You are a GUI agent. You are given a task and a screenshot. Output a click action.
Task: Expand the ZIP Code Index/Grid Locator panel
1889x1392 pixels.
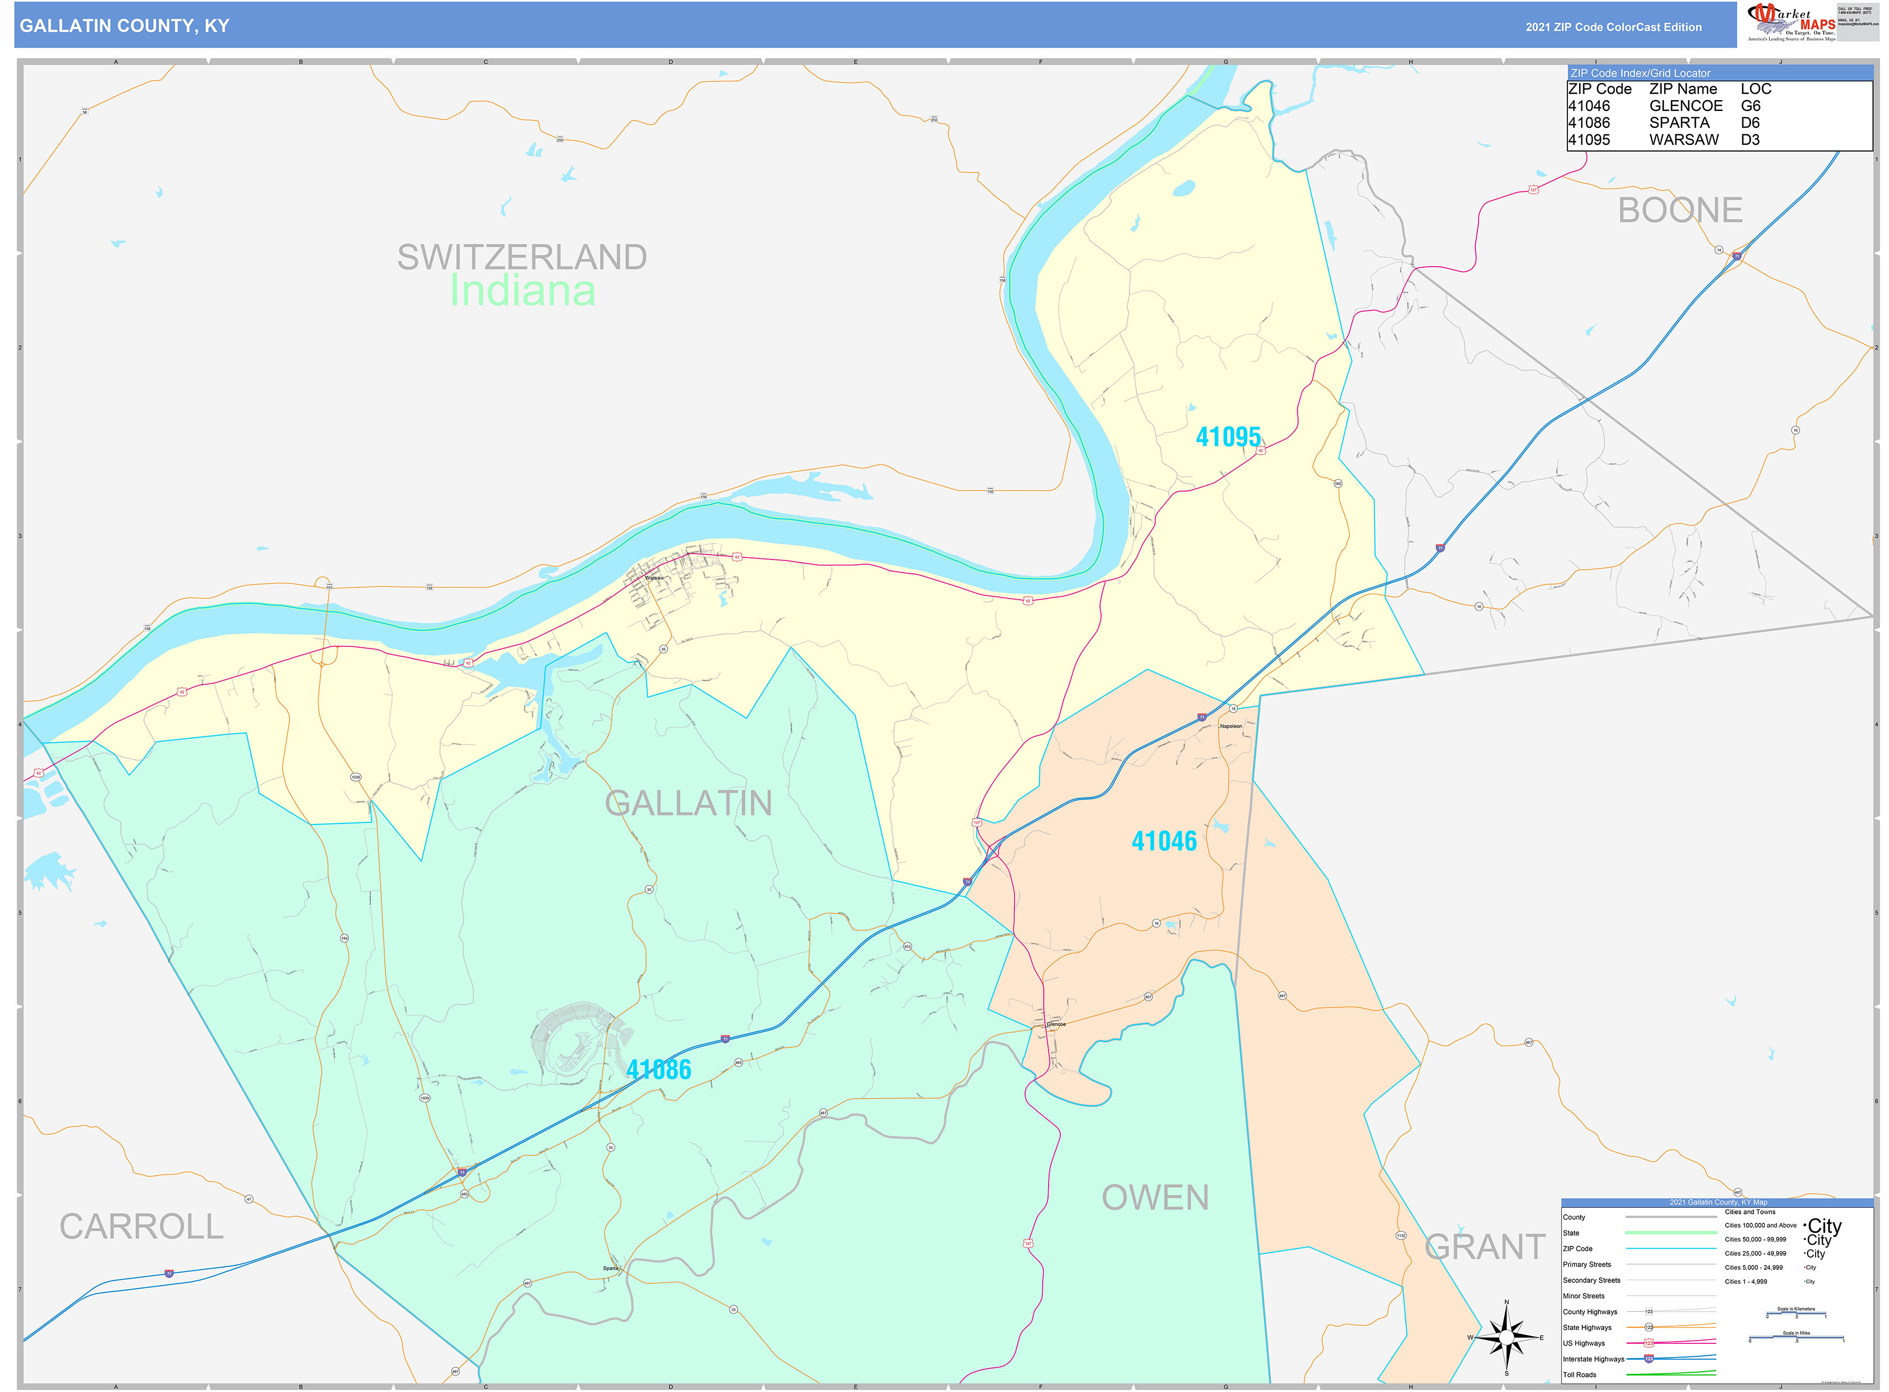point(1641,73)
